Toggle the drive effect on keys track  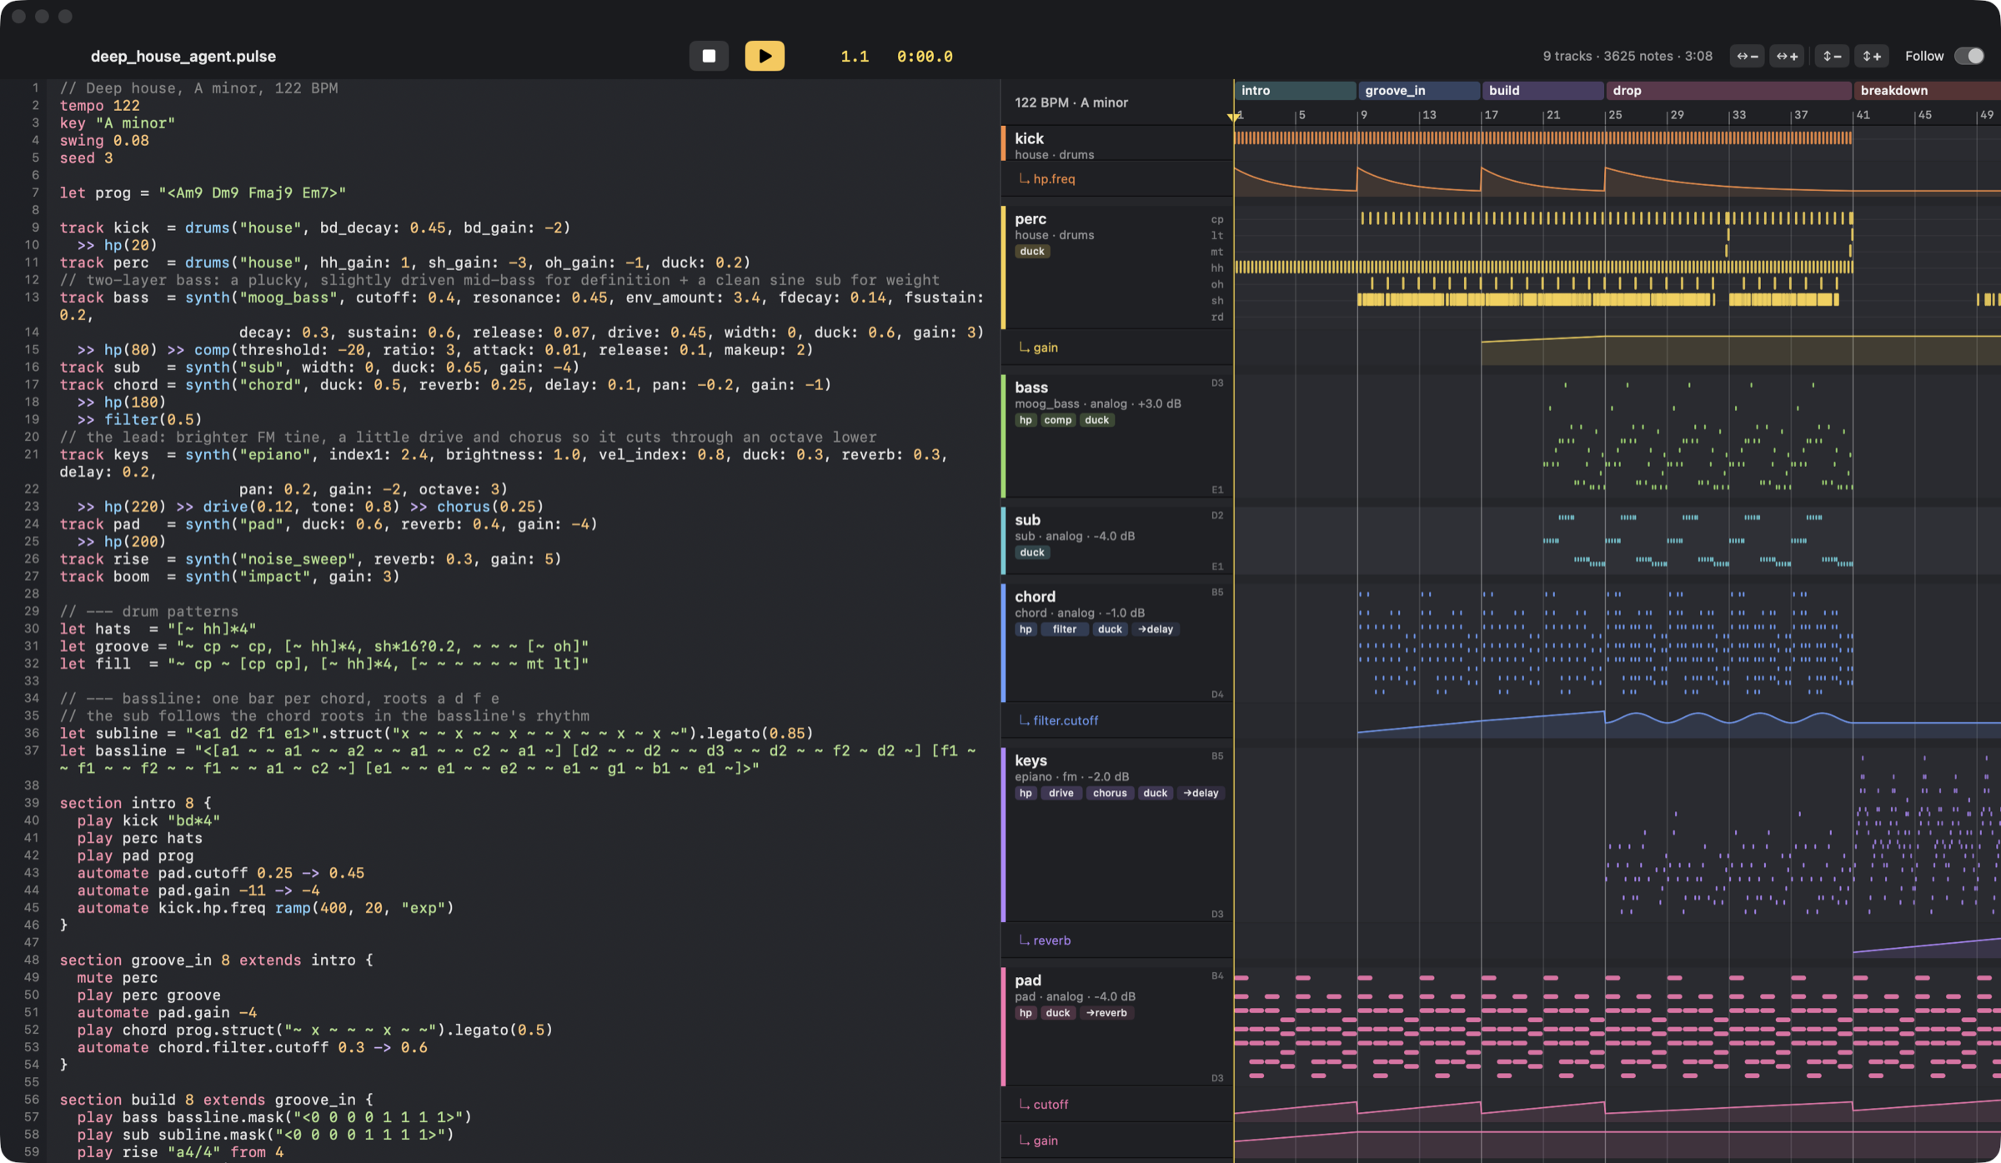point(1061,793)
